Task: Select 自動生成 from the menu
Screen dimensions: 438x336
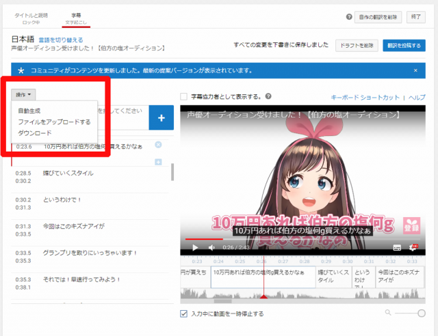Action: [29, 111]
